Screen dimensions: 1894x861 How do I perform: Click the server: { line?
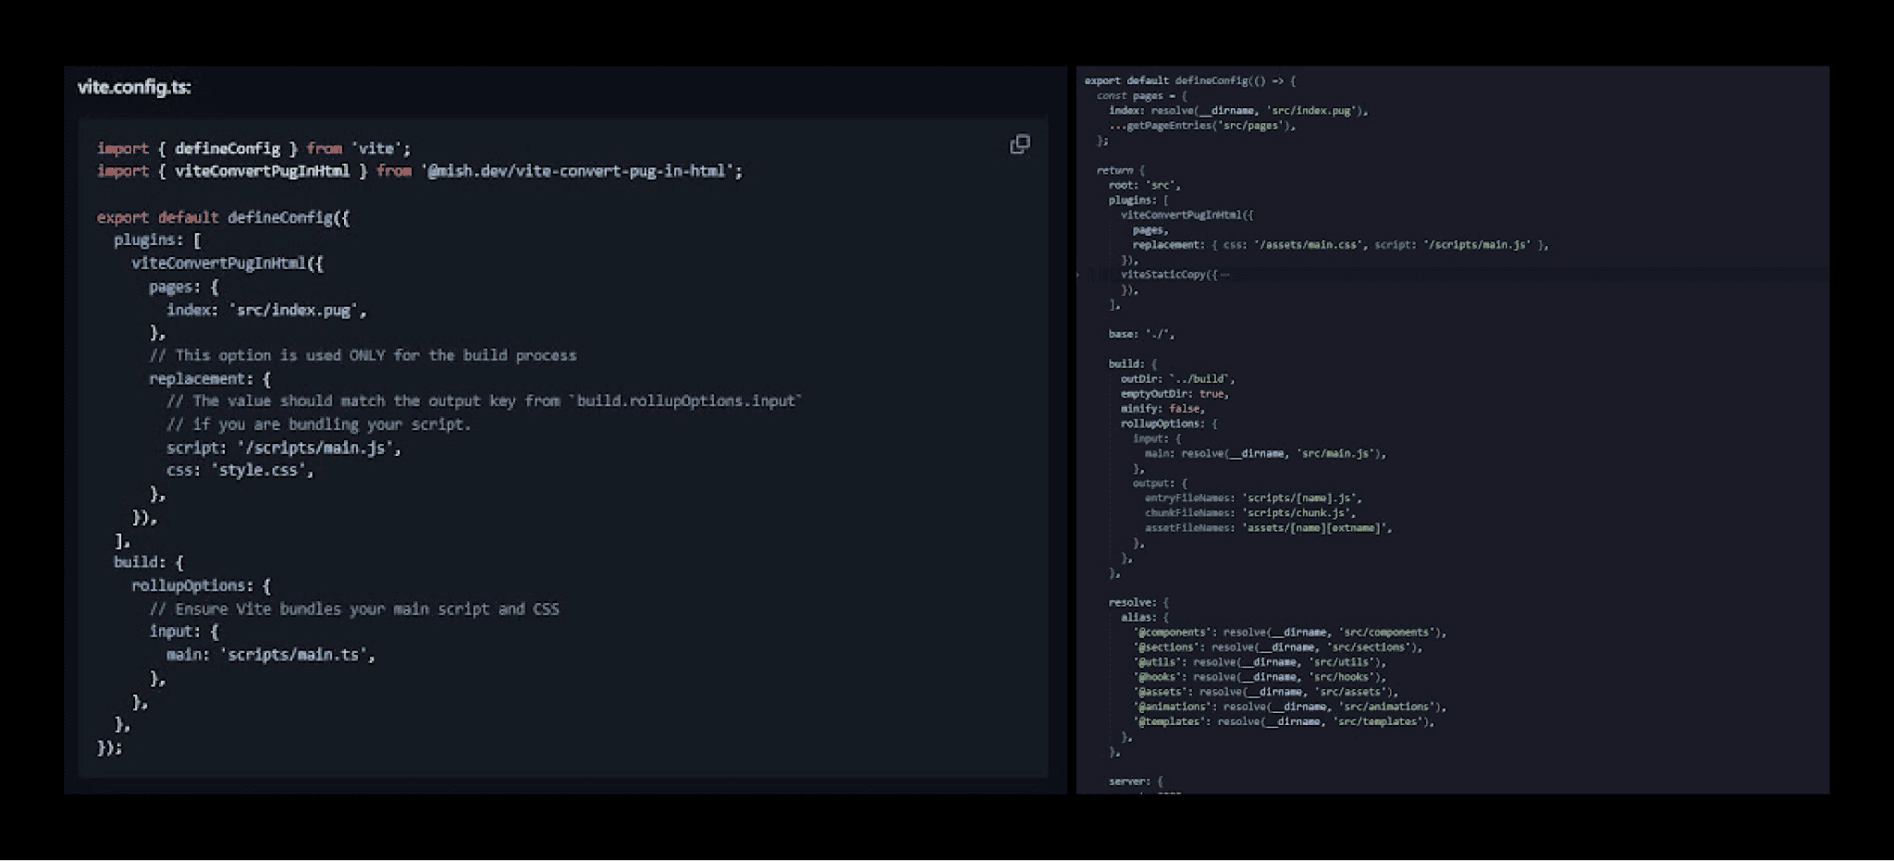pos(1136,781)
